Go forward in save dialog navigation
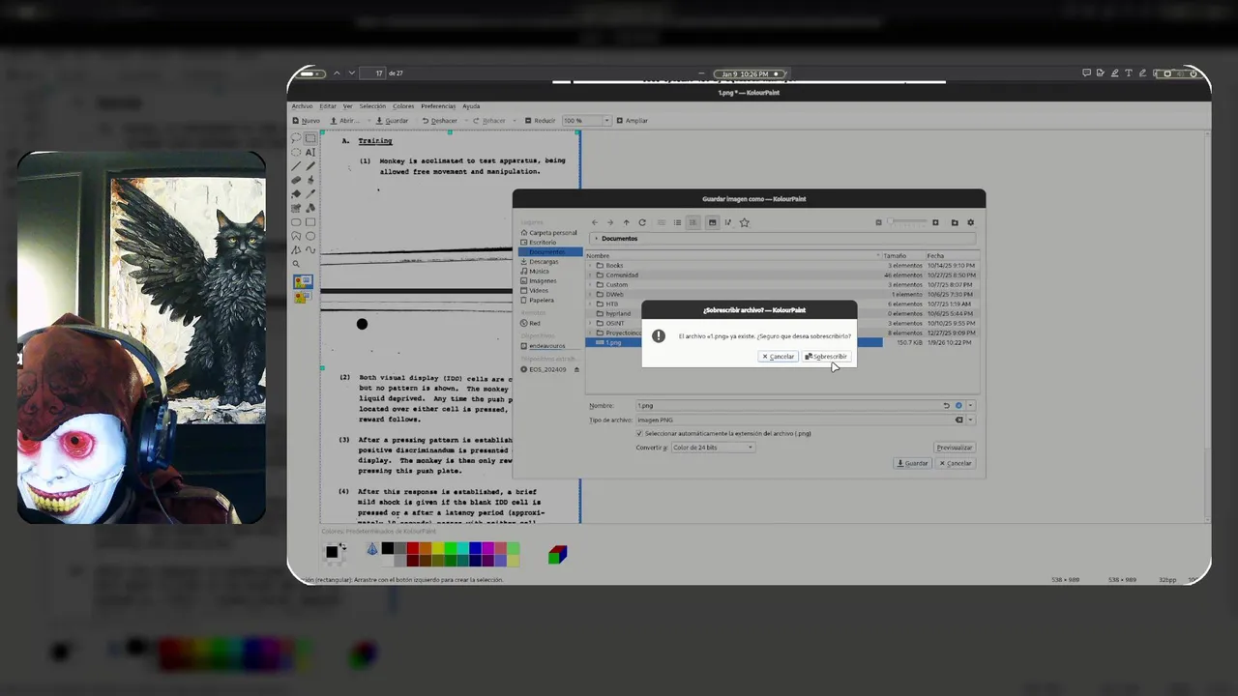The width and height of the screenshot is (1238, 696). (609, 222)
